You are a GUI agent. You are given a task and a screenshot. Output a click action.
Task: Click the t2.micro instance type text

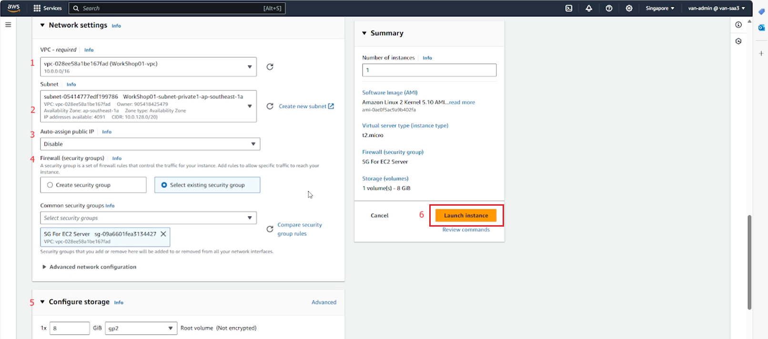coord(373,135)
